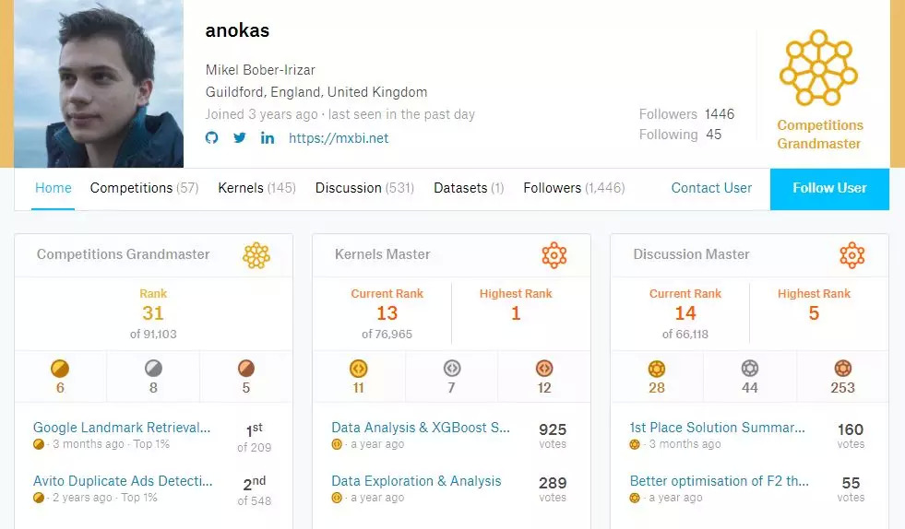Open the Twitter profile icon link
905x529 pixels.
(240, 138)
